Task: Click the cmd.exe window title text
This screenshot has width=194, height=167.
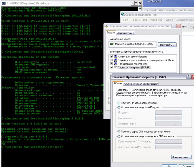Action: (28, 3)
